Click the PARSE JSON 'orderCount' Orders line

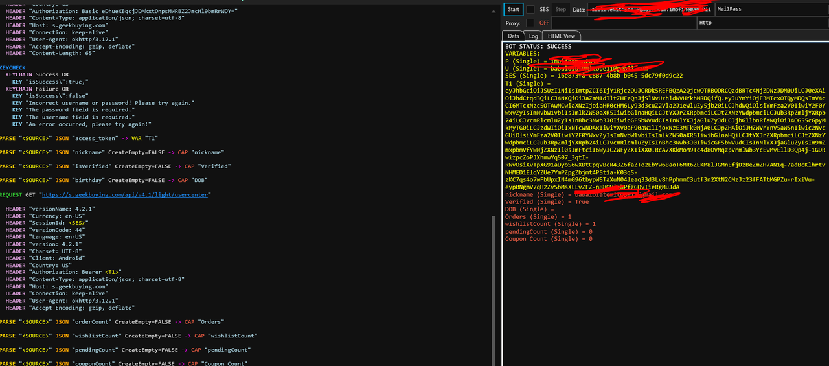(x=111, y=321)
